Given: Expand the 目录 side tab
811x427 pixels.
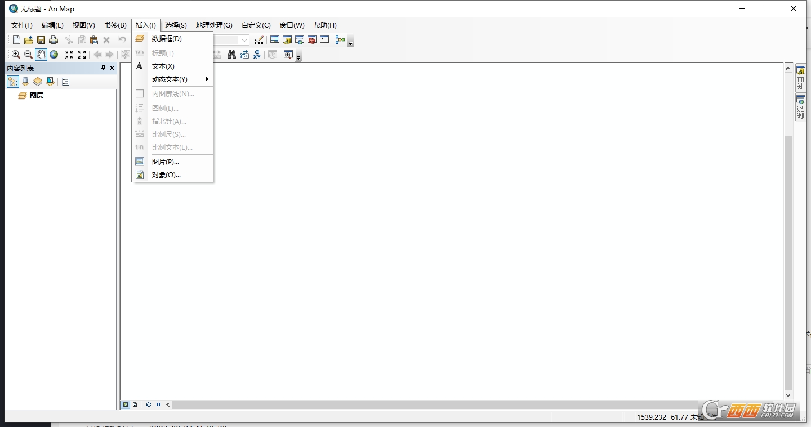Looking at the screenshot, I should click(801, 78).
